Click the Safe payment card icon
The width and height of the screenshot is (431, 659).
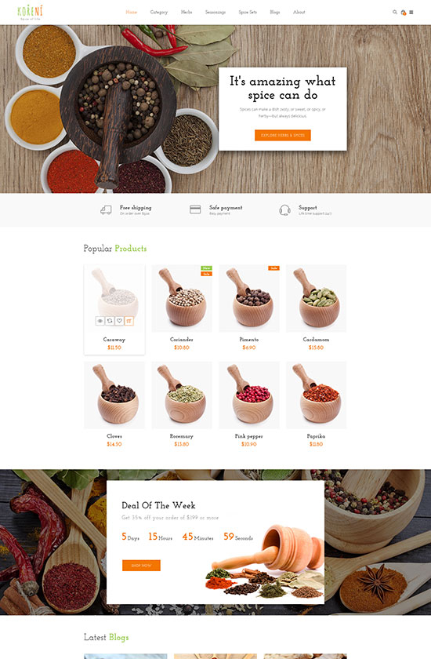pyautogui.click(x=195, y=209)
